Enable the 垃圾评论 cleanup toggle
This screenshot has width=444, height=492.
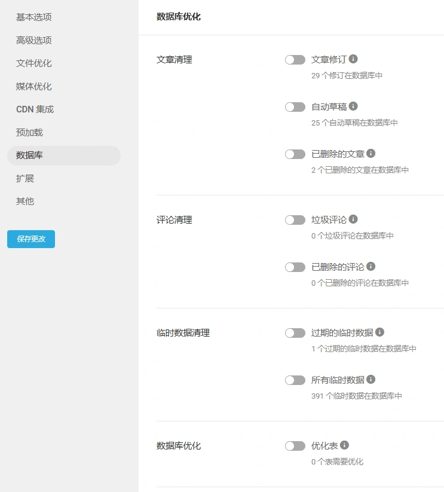(295, 219)
